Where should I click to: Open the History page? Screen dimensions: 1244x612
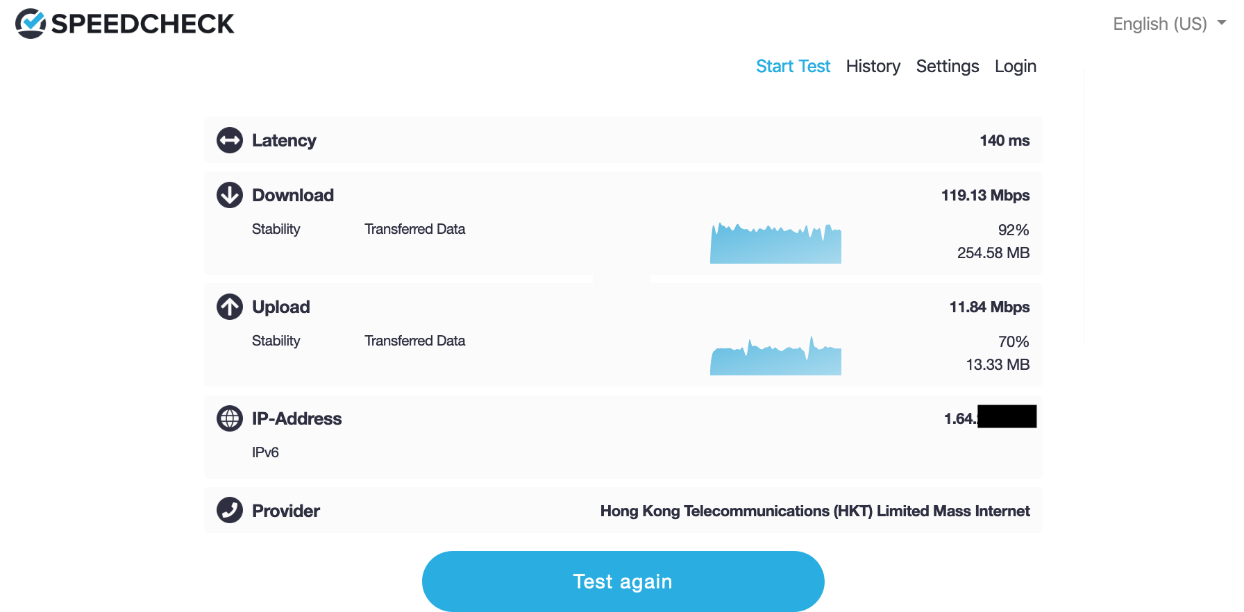[x=873, y=66]
